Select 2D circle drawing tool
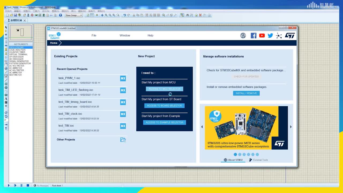 click(x=6, y=88)
